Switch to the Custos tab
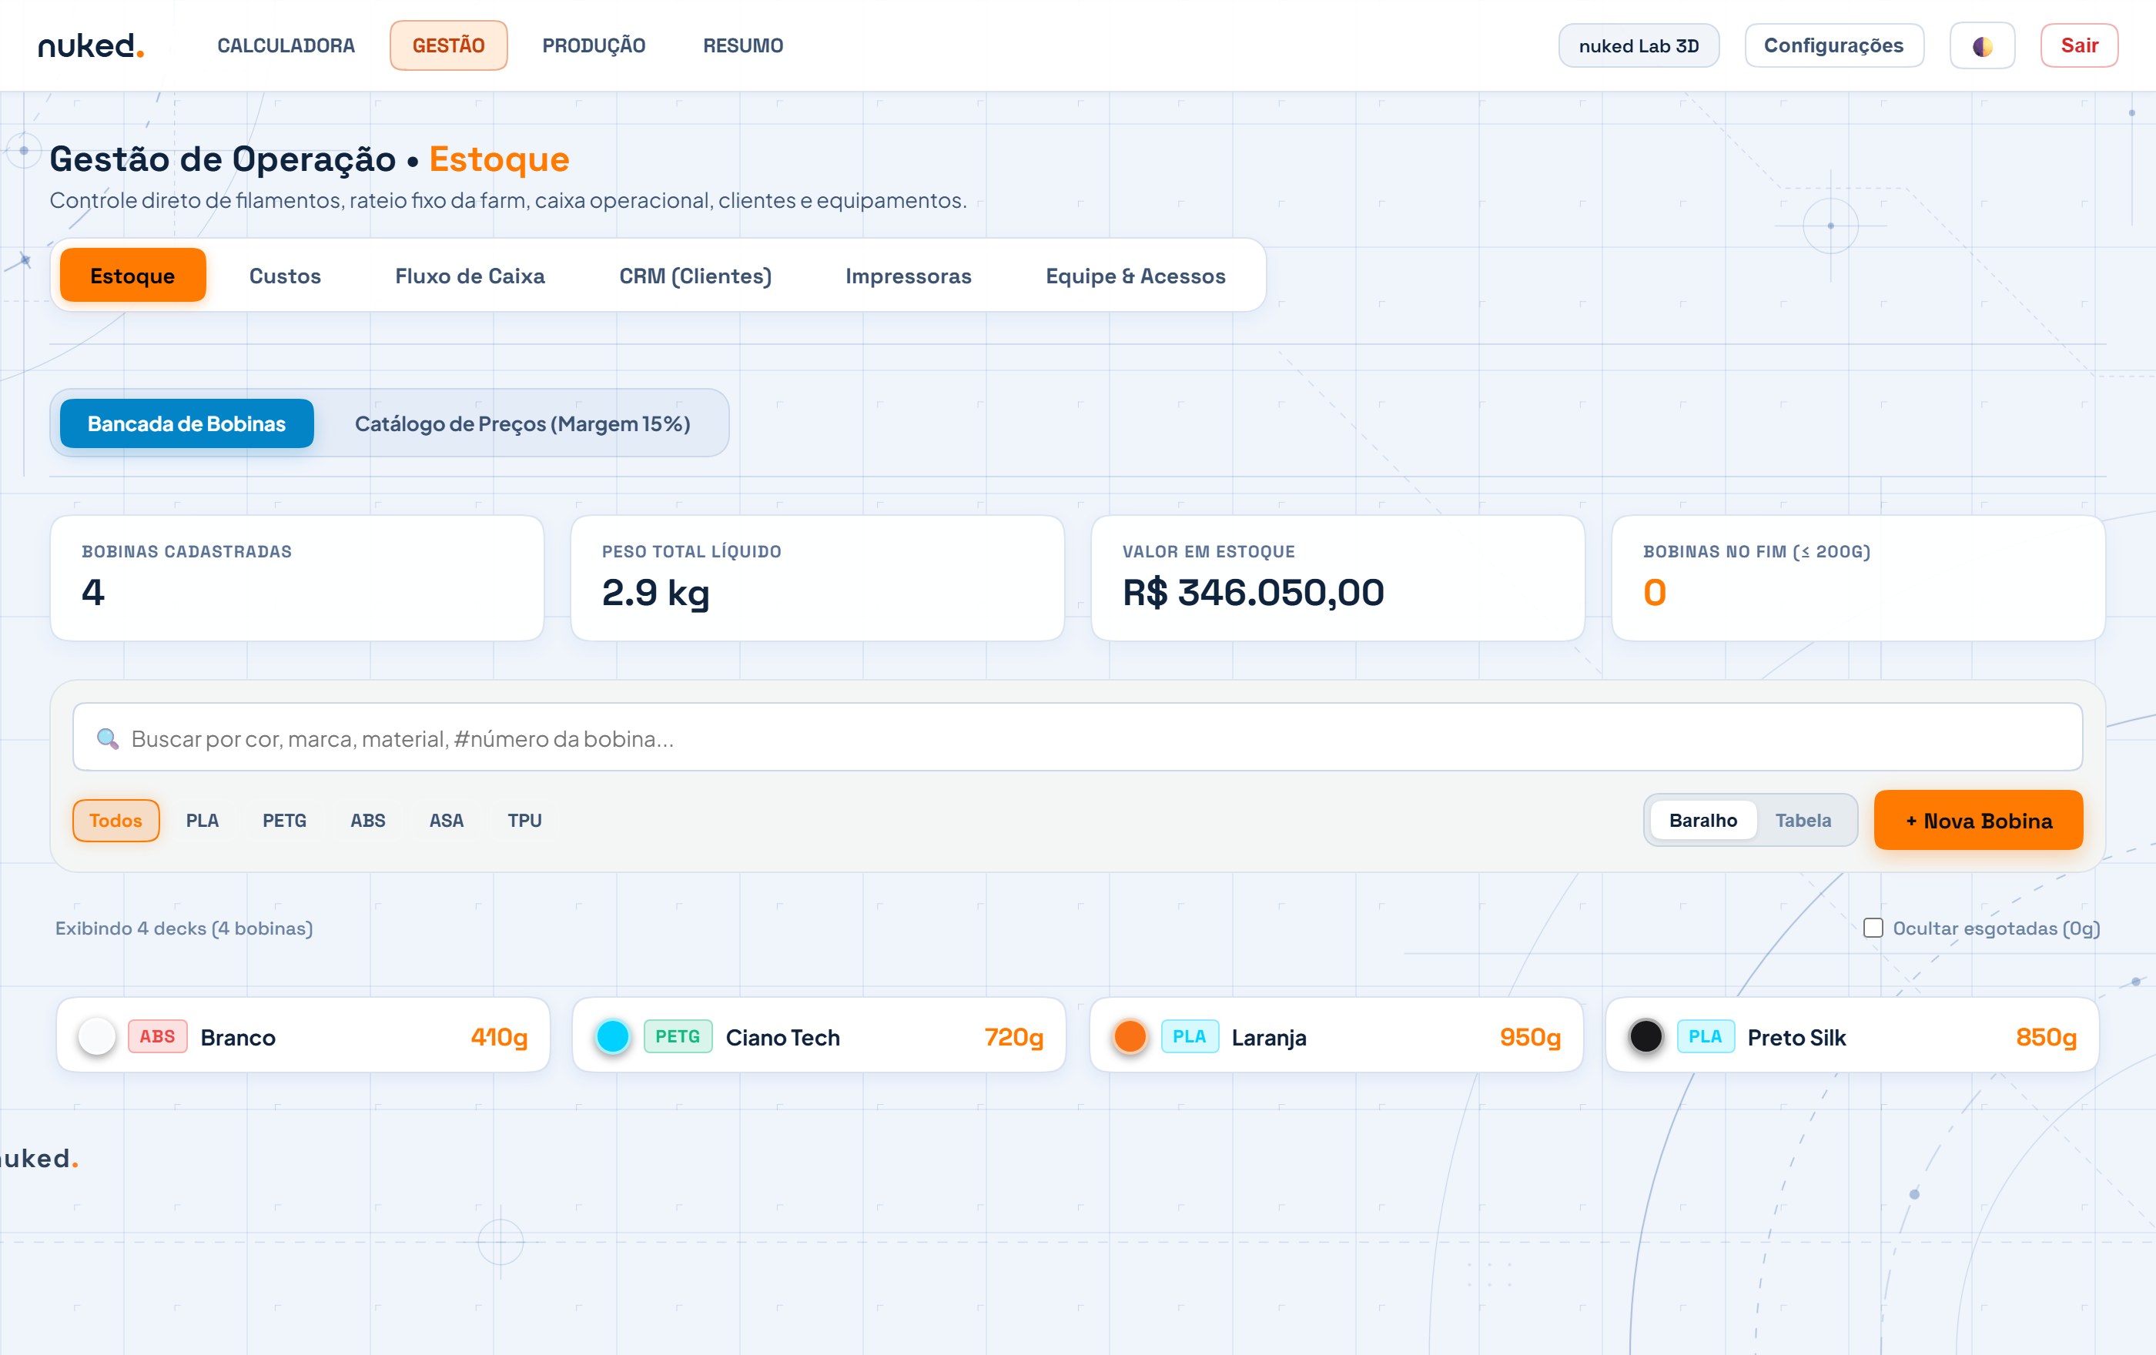The width and height of the screenshot is (2156, 1355). click(x=285, y=276)
